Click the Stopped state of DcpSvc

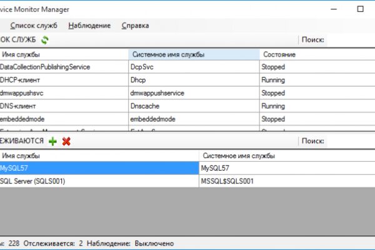(317, 67)
